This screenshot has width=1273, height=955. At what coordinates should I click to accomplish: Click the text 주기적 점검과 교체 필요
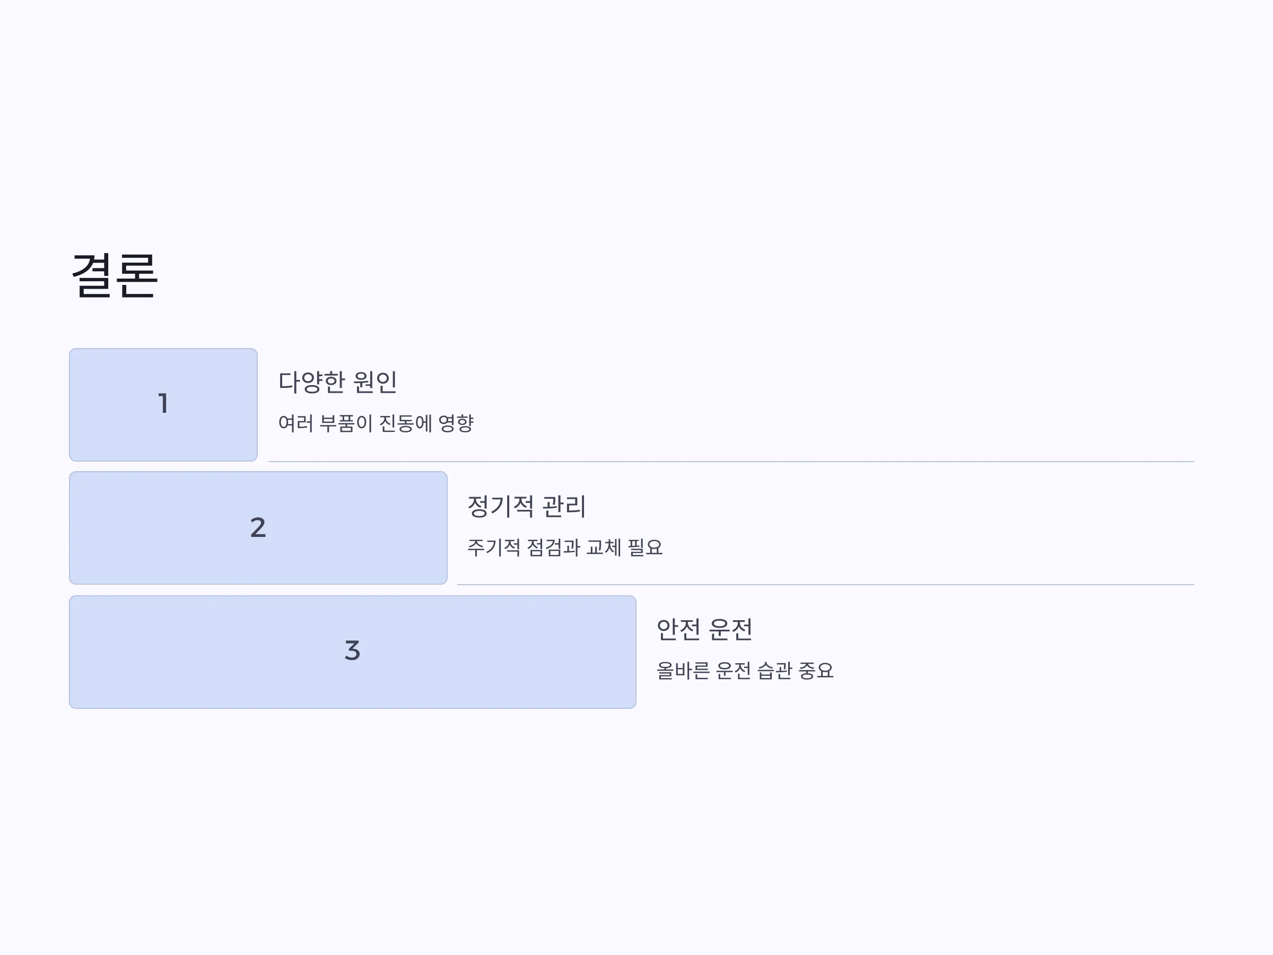[x=564, y=547]
